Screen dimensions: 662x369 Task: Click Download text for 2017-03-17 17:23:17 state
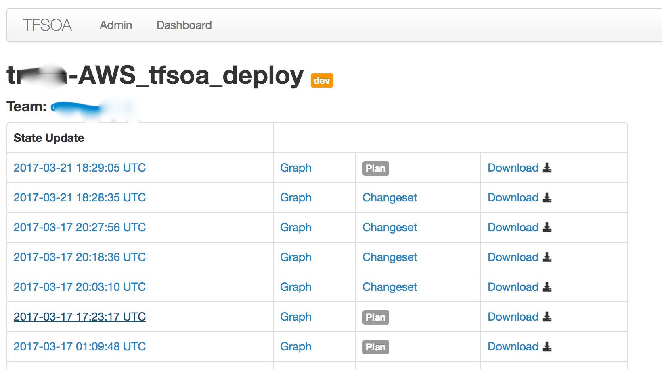[x=513, y=317]
